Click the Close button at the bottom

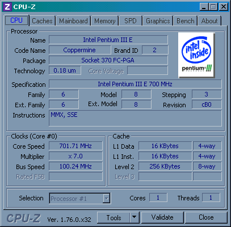[x=206, y=217]
